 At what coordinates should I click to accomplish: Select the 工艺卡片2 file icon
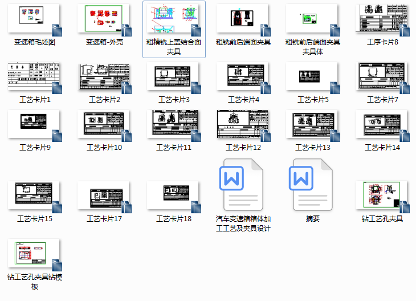pos(104,77)
